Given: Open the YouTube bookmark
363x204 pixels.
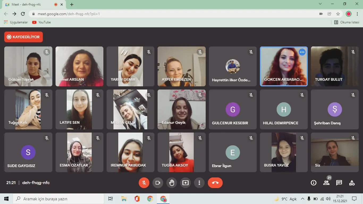Looking at the screenshot, I should tap(41, 22).
